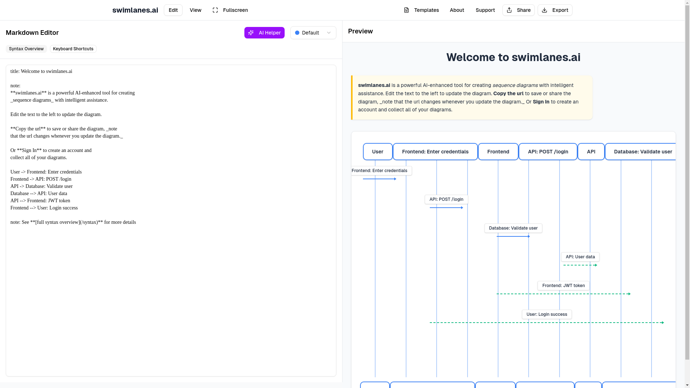Click 'Frontend: JWT token' message label
Screen dimensions: 690x388
point(563,286)
